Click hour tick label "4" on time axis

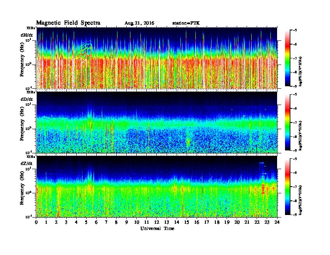(76, 222)
